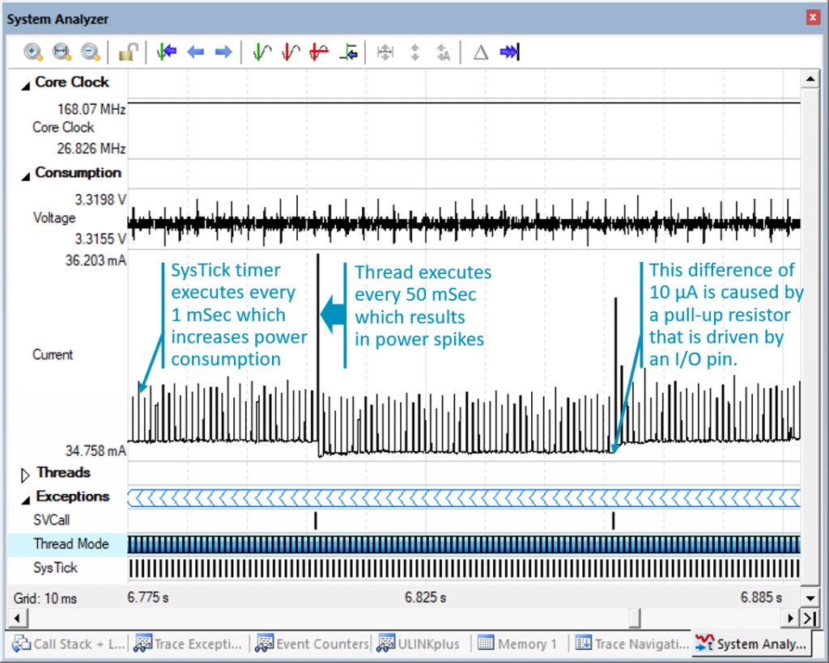The width and height of the screenshot is (829, 663).
Task: Click the zoom-to-fit horizontal magnifier icon
Action: tap(62, 53)
